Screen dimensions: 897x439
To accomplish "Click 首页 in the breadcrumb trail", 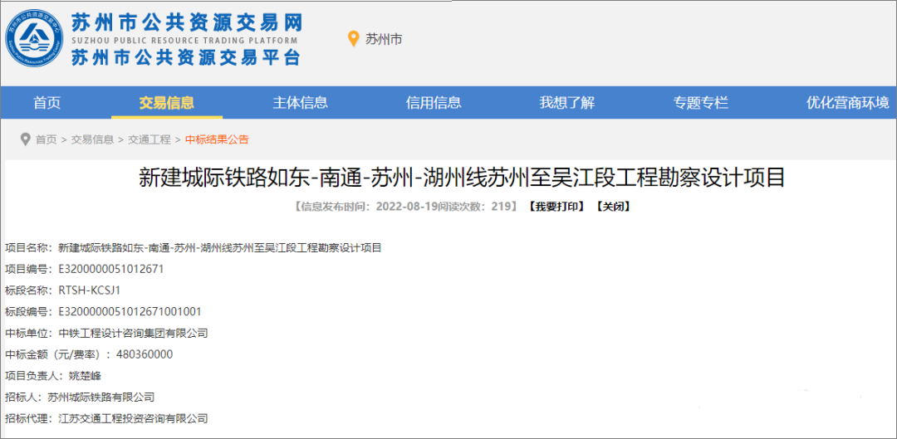I will (x=47, y=139).
